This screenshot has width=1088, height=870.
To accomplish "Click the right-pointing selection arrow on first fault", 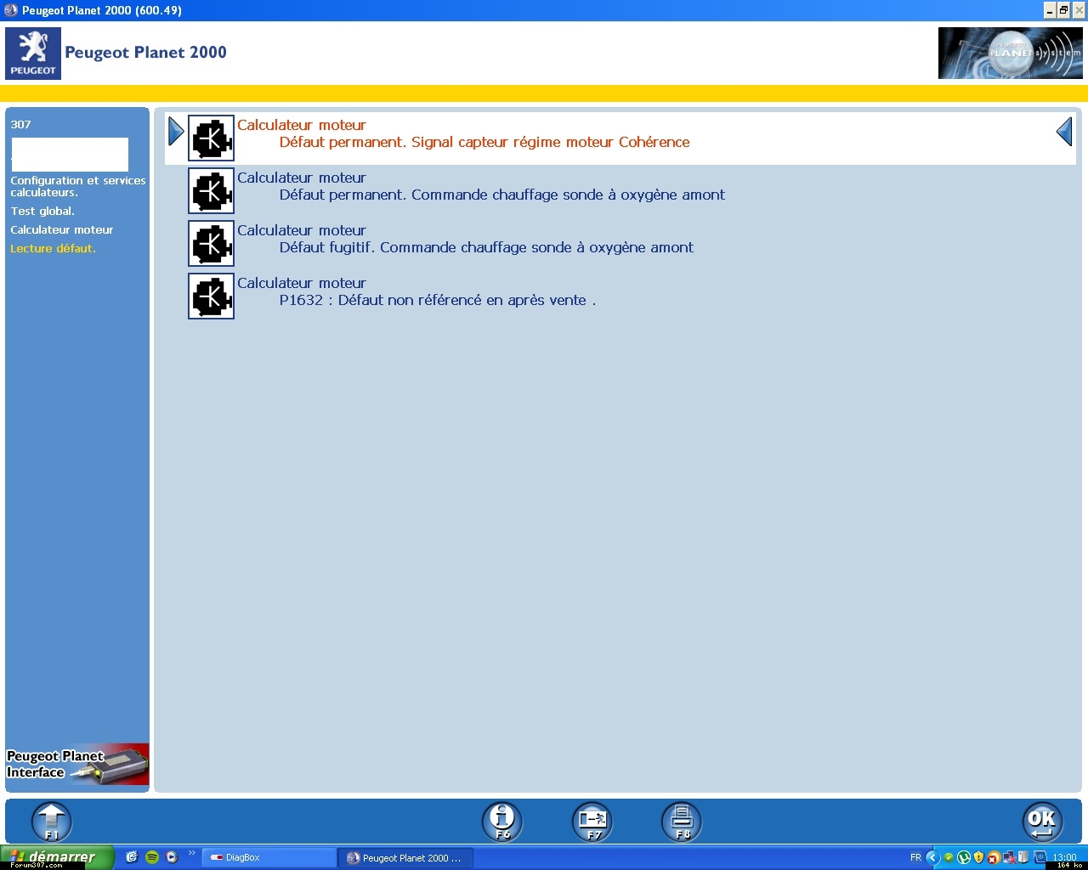I will pos(176,132).
